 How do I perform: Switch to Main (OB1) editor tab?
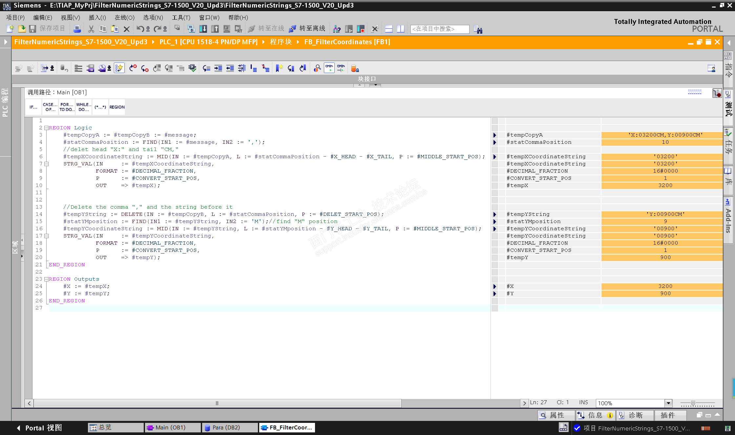170,427
